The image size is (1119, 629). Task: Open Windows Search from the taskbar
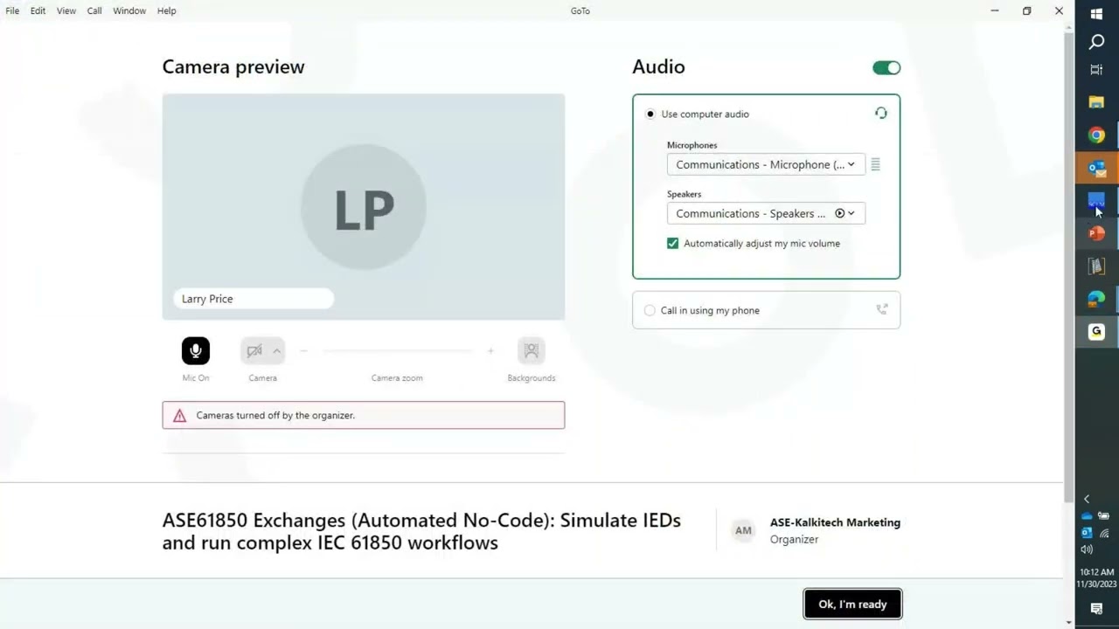coord(1096,42)
